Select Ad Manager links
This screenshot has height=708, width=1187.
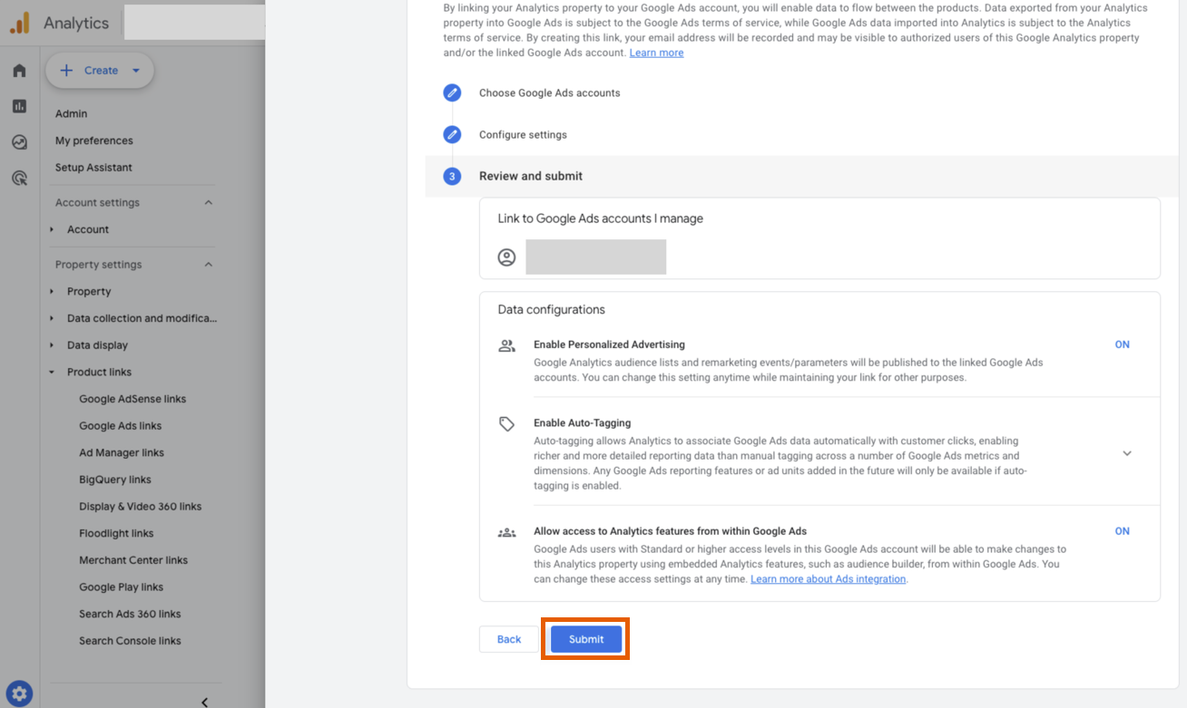tap(122, 452)
